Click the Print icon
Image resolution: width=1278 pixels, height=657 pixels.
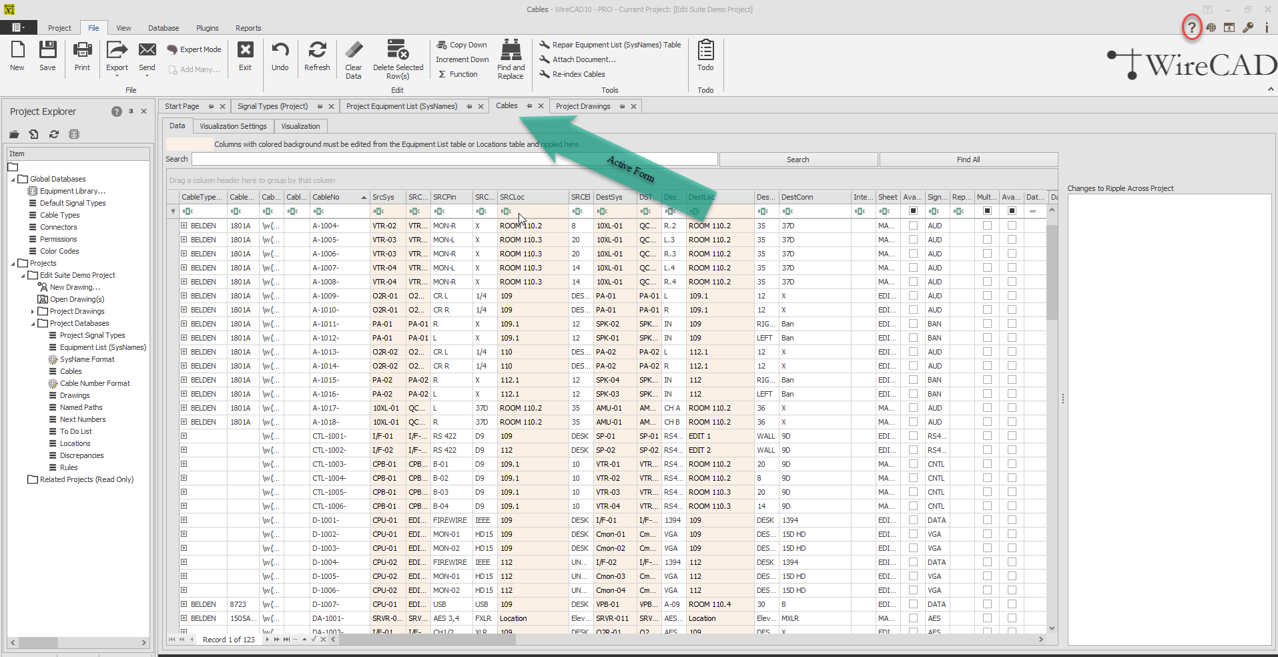click(82, 49)
